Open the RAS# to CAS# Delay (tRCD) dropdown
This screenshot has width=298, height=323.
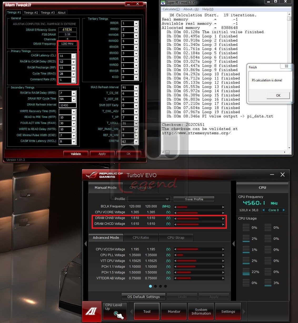pos(73,62)
